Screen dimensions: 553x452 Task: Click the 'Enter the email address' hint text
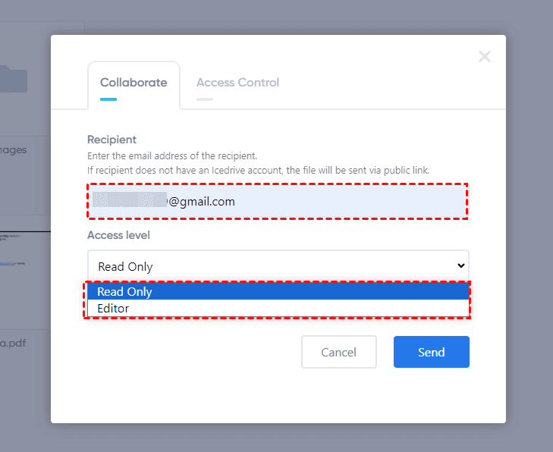pyautogui.click(x=172, y=155)
